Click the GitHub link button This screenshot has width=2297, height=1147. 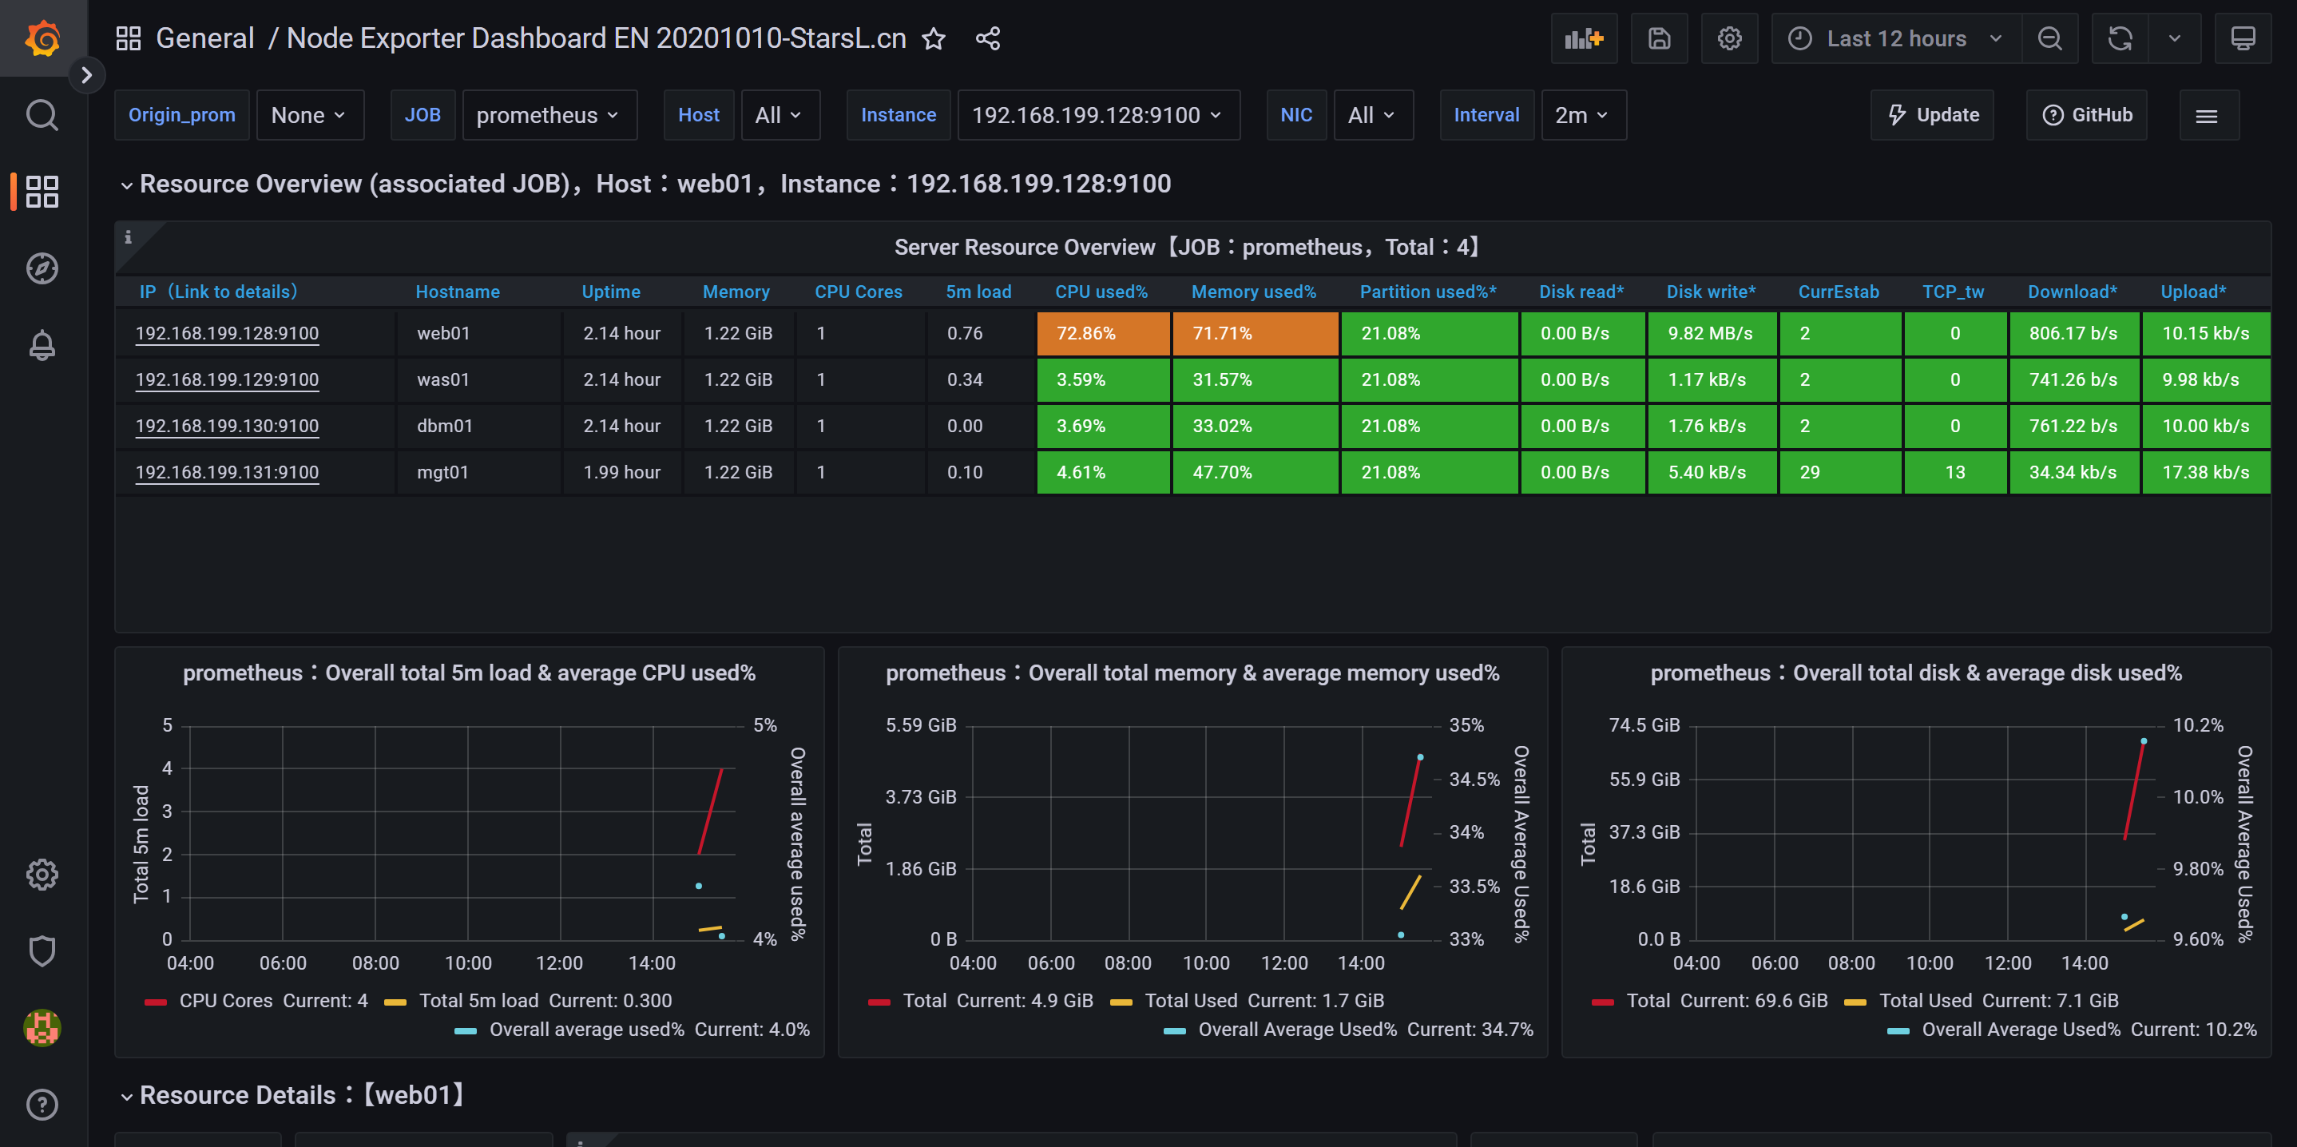tap(2085, 115)
